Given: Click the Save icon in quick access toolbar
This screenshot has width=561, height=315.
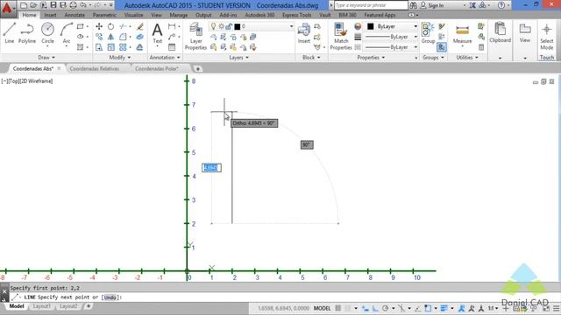Looking at the screenshot, I should 53,5.
